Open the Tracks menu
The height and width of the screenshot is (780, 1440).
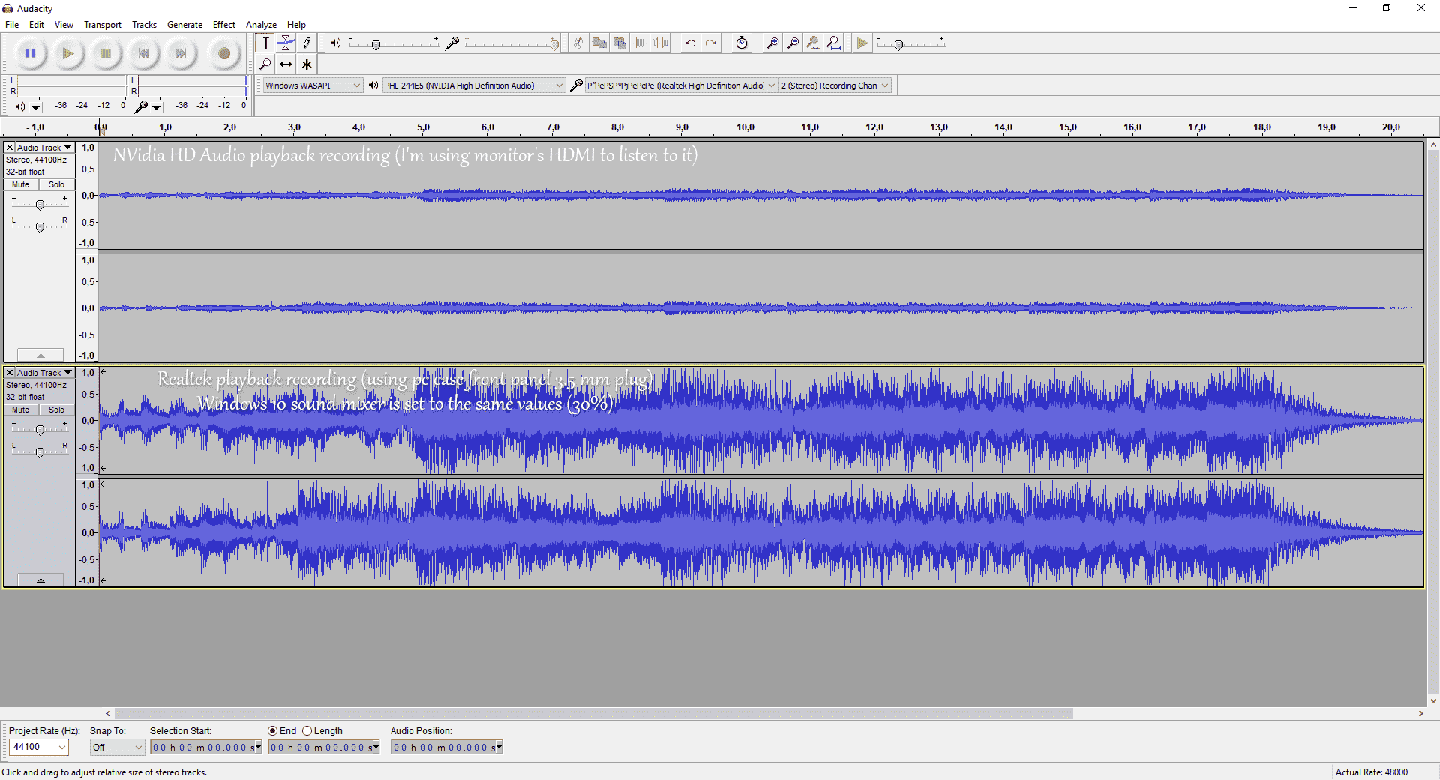[x=145, y=25]
